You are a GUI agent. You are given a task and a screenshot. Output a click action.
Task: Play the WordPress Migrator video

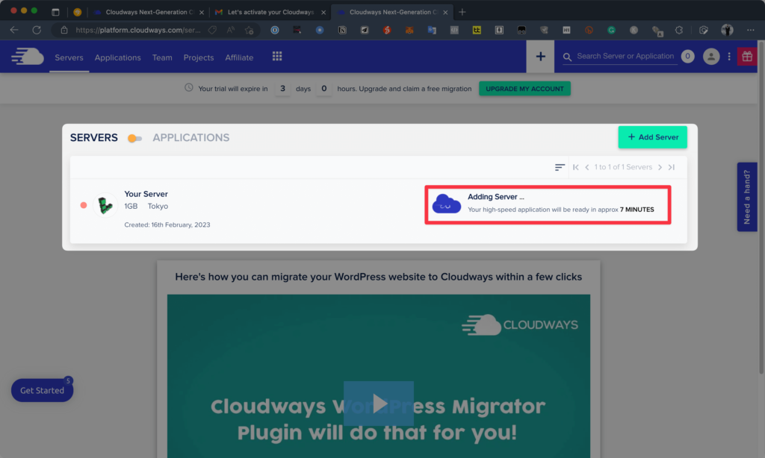pos(379,404)
